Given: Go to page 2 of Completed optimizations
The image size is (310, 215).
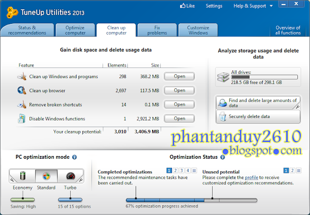Looking at the screenshot, I should 175,170.
